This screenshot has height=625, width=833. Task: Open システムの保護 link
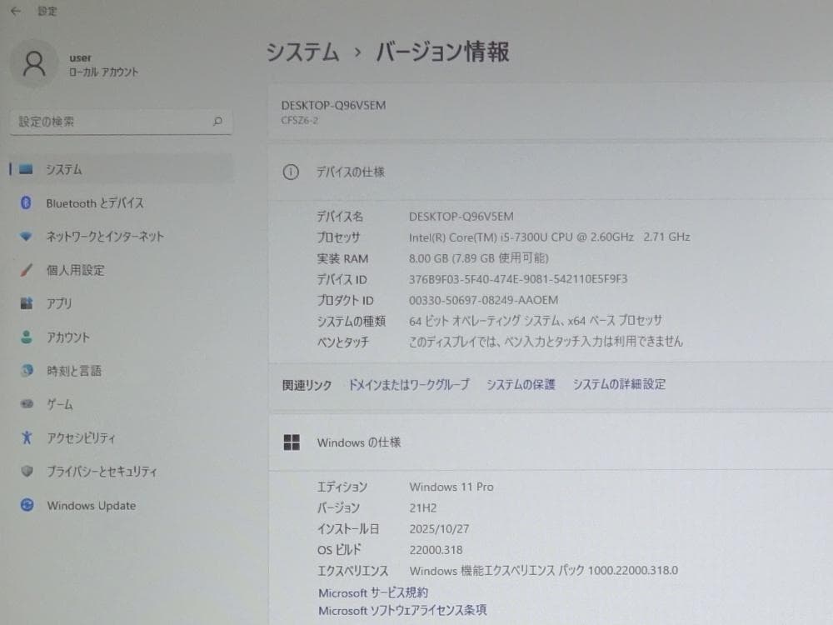point(521,384)
